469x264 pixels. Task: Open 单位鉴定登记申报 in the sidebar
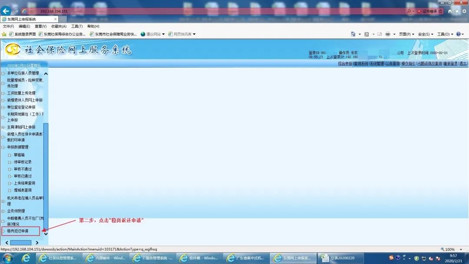[x=21, y=107]
